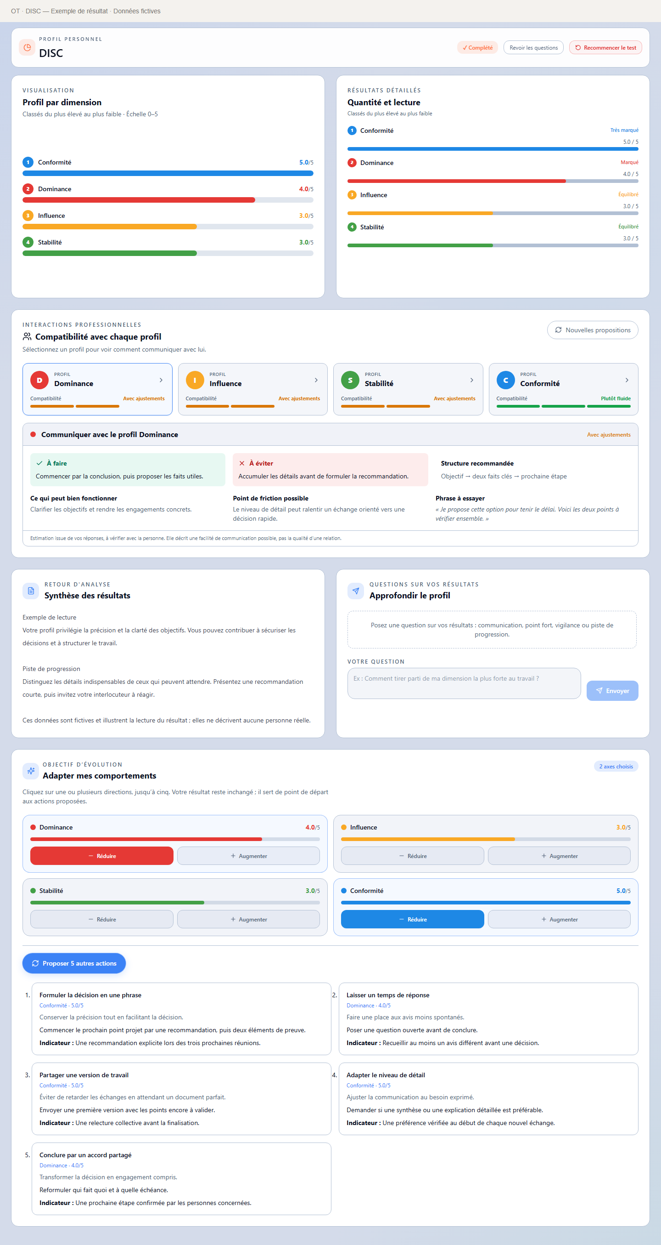Image resolution: width=661 pixels, height=1245 pixels.
Task: Click the document icon next to Synthèse des résultats
Action: 31,591
